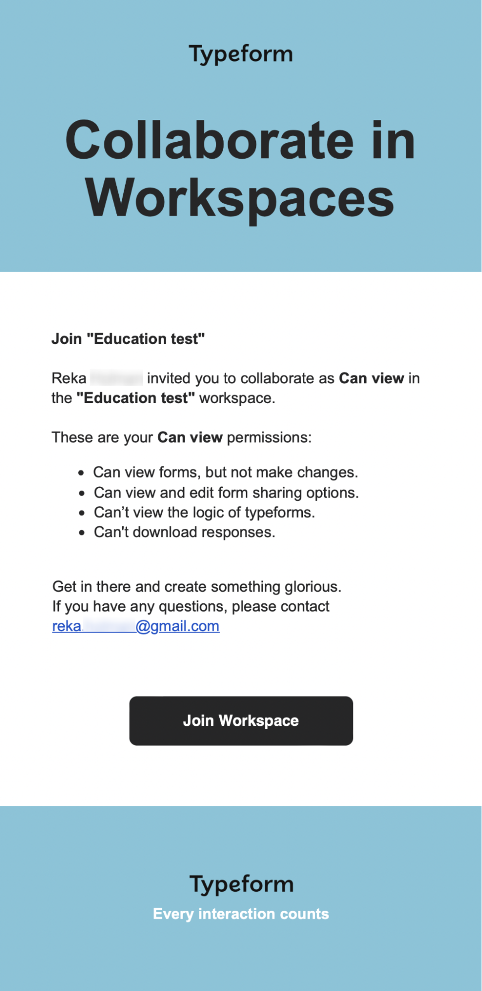The image size is (482, 991).
Task: Click the Can view forms bullet item
Action: point(226,472)
